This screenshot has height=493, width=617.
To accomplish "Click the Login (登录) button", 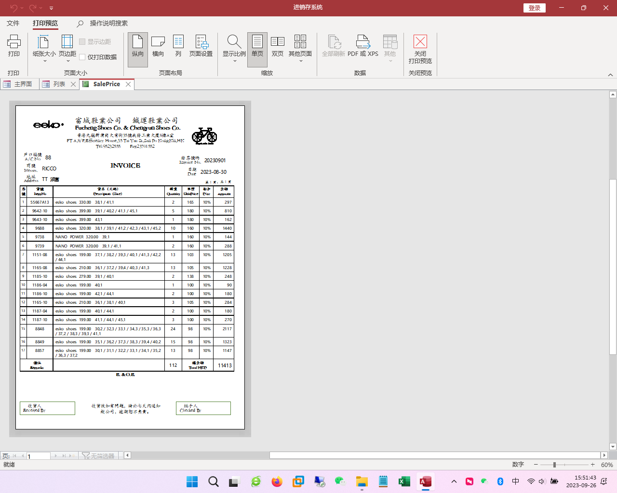I will pos(535,8).
